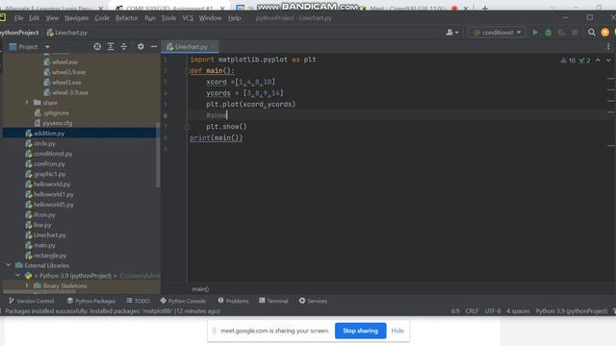Open the Help menu

click(x=235, y=18)
